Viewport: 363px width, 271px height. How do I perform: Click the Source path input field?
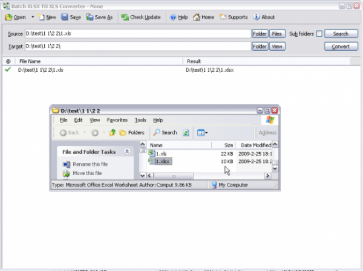click(x=138, y=34)
